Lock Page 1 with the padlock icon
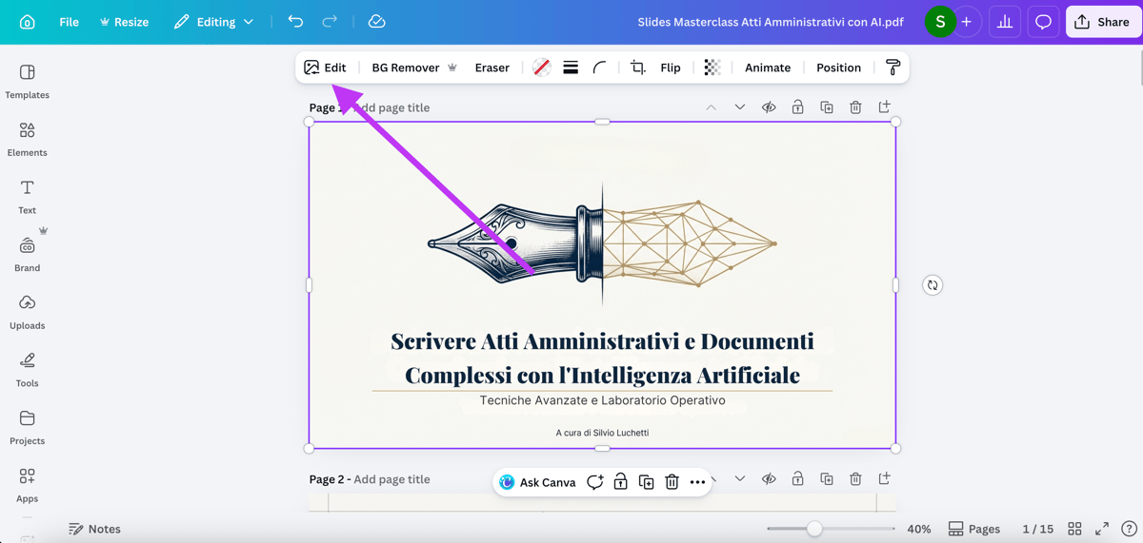The height and width of the screenshot is (543, 1143). tap(797, 107)
